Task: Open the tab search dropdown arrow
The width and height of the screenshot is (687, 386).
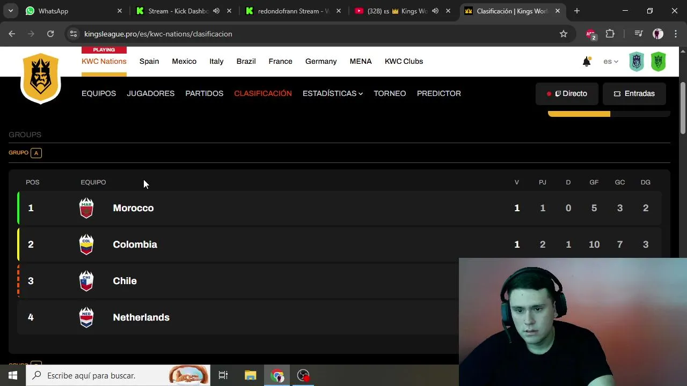Action: coord(11,11)
